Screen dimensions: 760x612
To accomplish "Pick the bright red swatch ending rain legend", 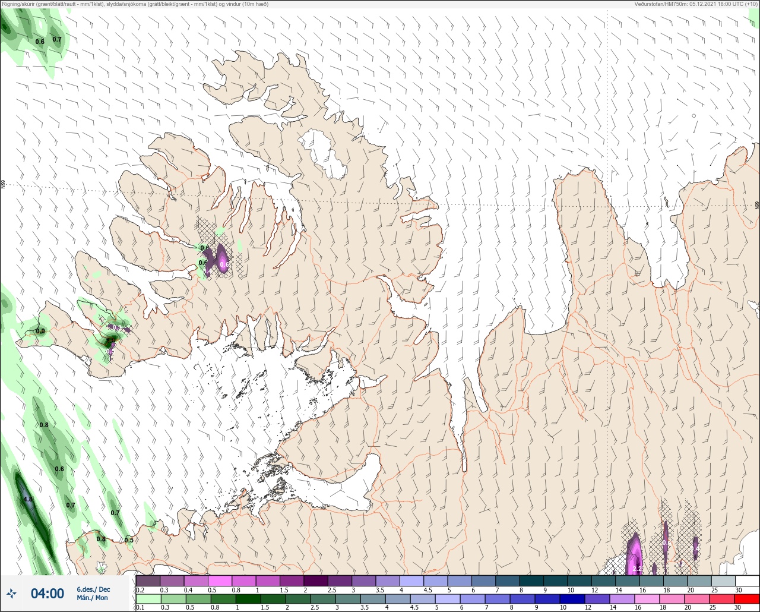I will click(x=747, y=599).
